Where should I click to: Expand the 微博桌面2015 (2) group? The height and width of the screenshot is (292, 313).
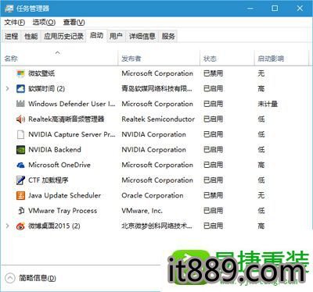coord(8,226)
